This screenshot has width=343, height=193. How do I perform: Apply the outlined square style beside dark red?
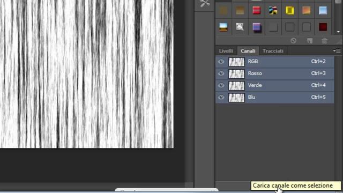pos(306,27)
